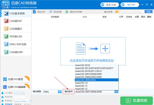Click the 迅捷CAD看图 icon

[x=5, y=79]
